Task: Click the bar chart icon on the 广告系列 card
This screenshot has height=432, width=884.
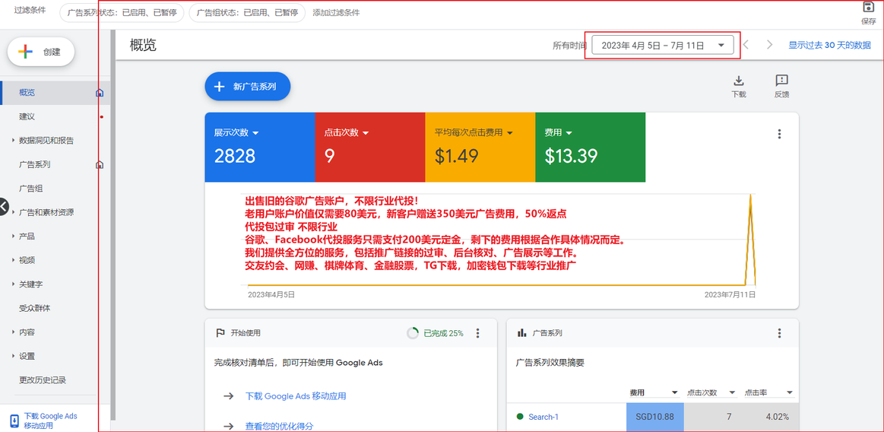Action: click(x=521, y=332)
